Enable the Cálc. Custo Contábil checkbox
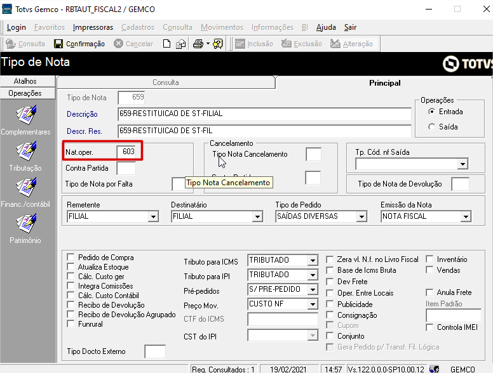This screenshot has width=493, height=373. (71, 296)
